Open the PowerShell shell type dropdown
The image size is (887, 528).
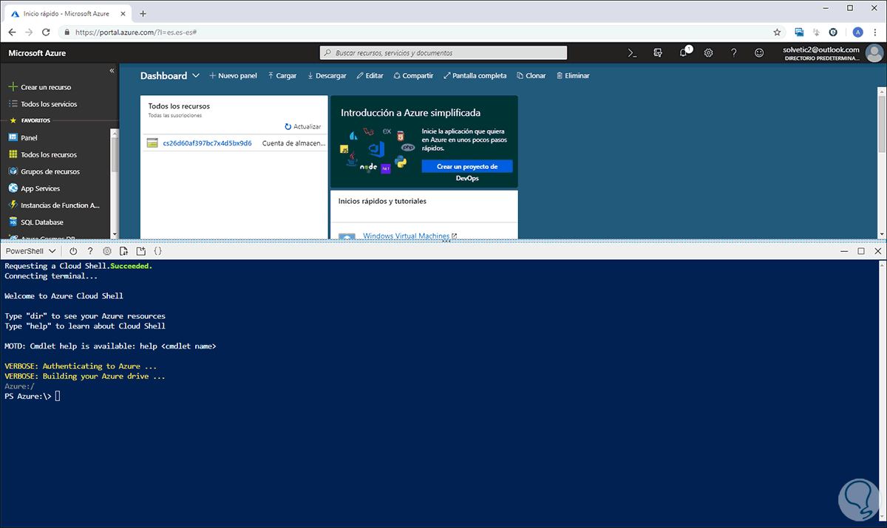click(x=30, y=252)
